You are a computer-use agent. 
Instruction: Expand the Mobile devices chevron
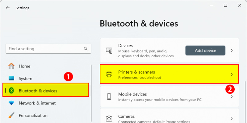[x=232, y=96]
